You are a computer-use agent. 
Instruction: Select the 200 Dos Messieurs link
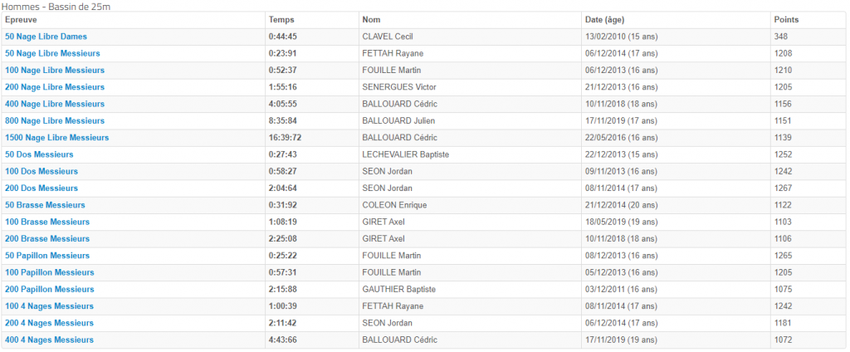(x=42, y=188)
